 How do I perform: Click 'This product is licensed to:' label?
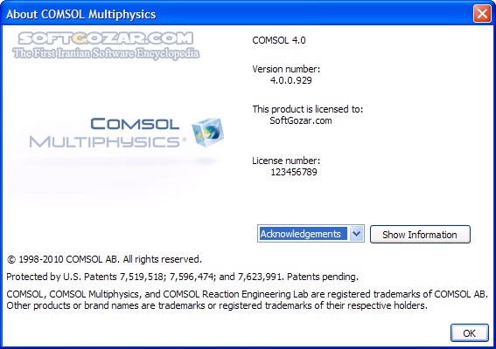click(307, 109)
